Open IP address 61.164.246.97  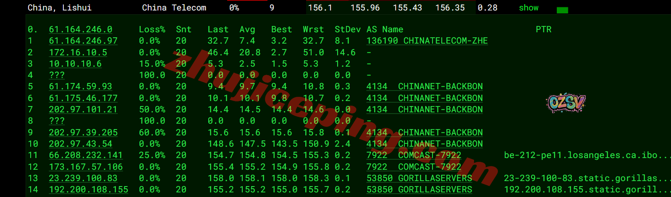coord(83,41)
